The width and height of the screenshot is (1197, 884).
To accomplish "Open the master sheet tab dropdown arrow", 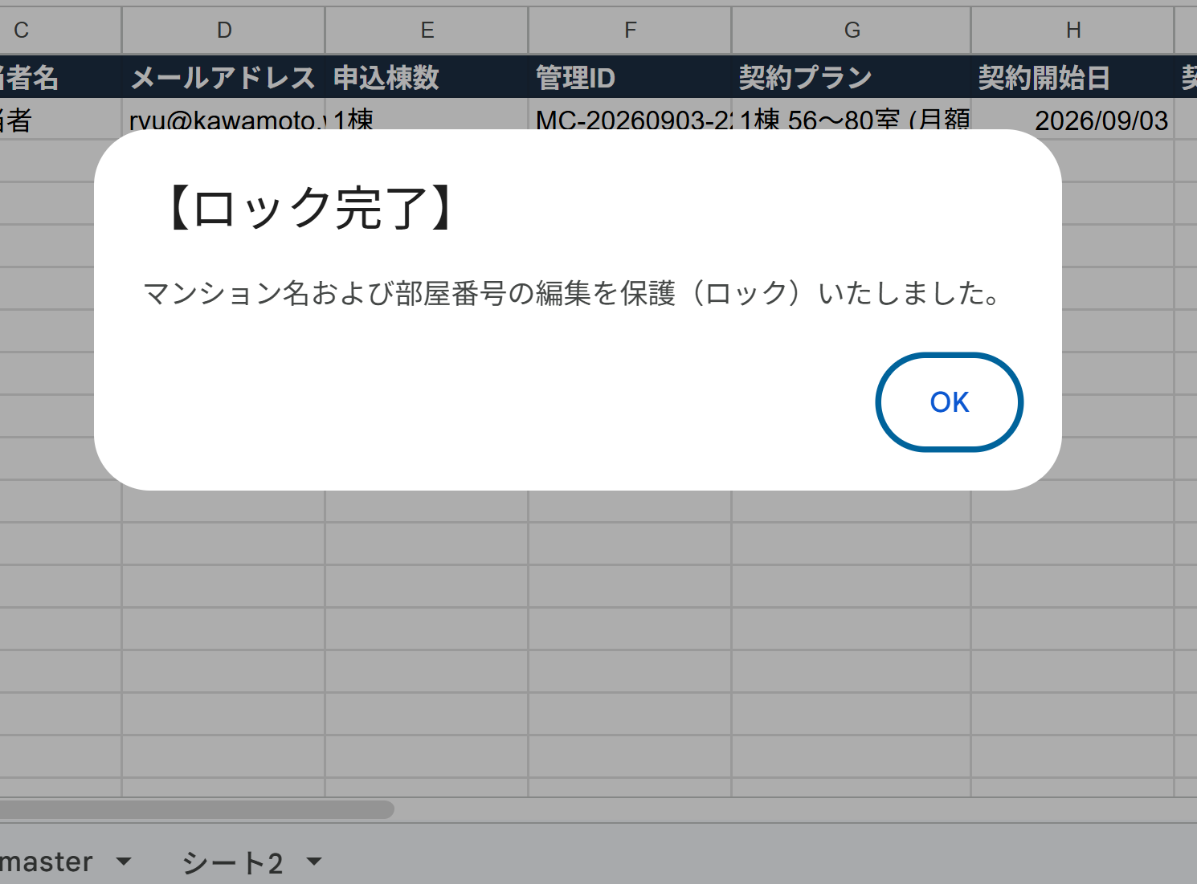I will (x=124, y=862).
